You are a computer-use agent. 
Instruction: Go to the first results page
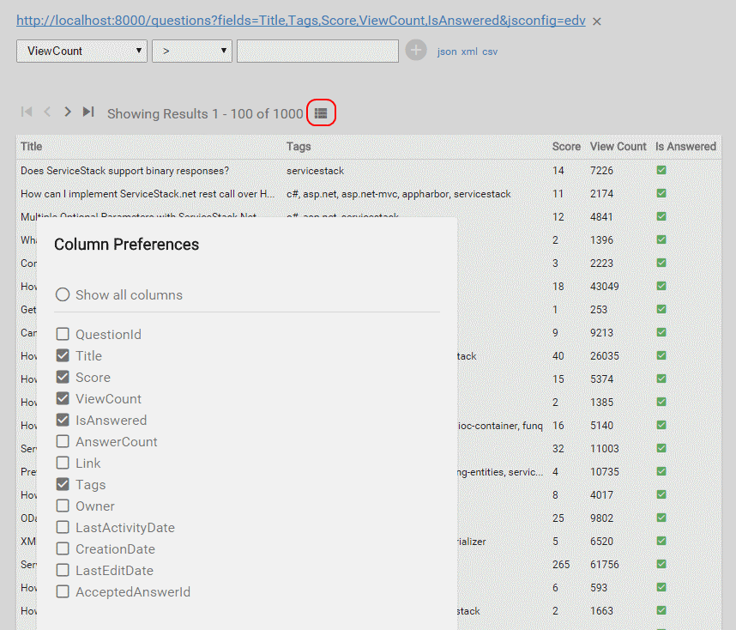[27, 112]
